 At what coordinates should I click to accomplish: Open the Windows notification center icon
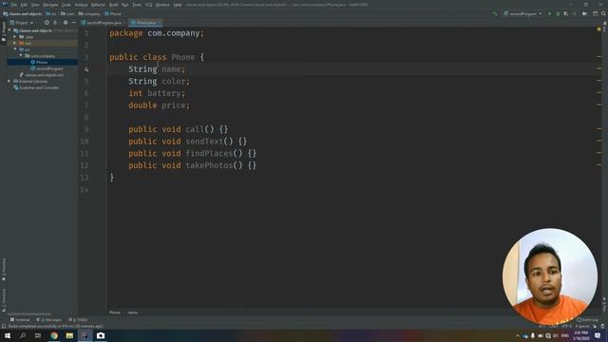598,335
